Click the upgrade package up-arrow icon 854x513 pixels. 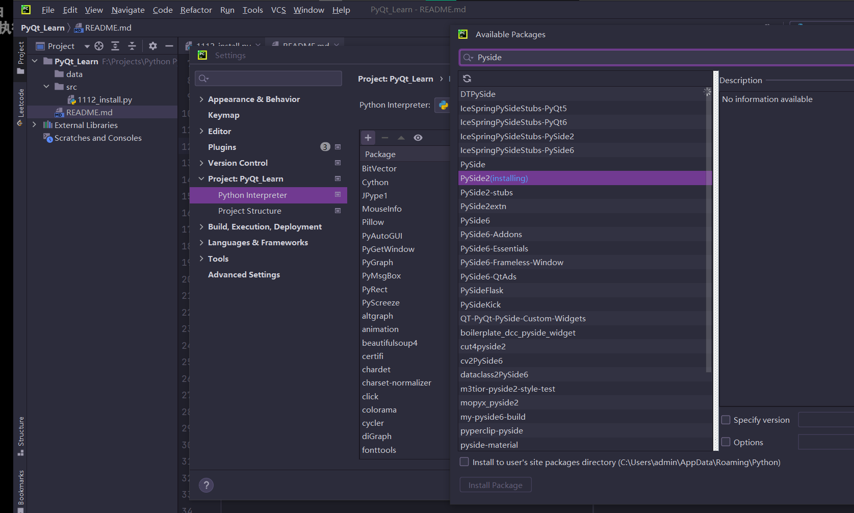coord(401,138)
